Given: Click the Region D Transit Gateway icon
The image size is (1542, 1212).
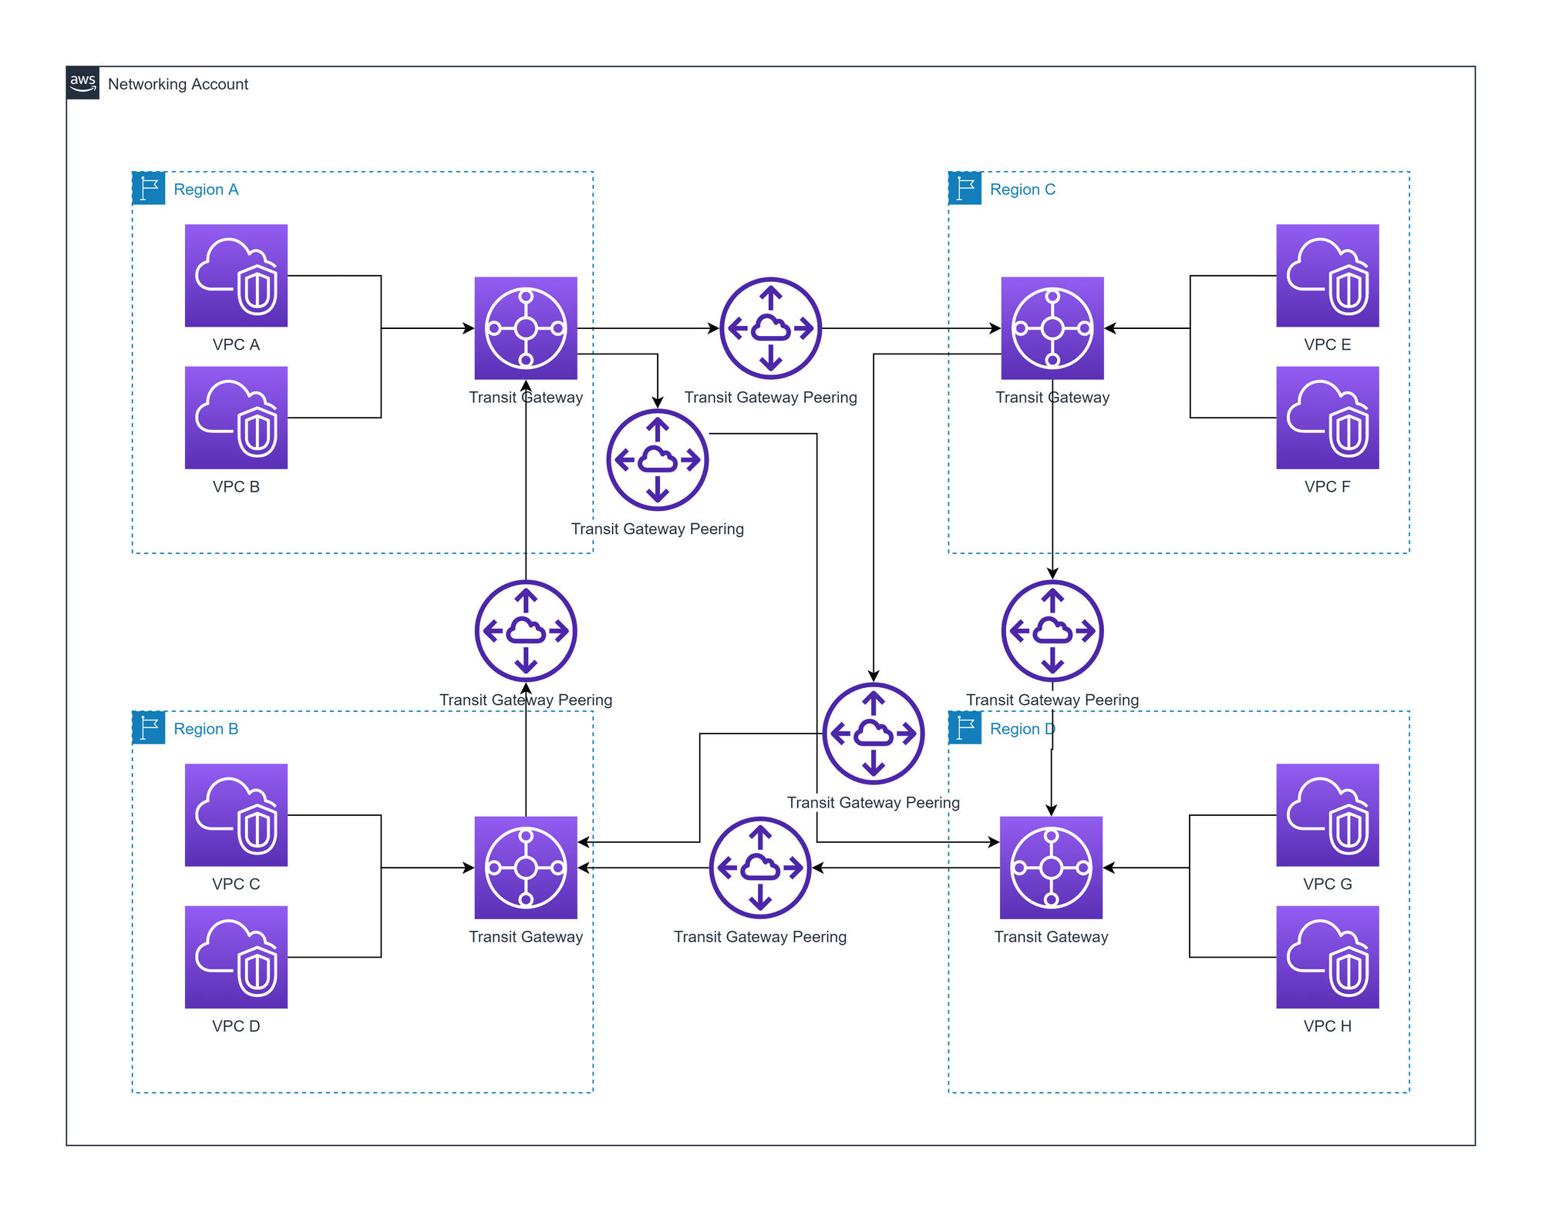Looking at the screenshot, I should click(1051, 868).
